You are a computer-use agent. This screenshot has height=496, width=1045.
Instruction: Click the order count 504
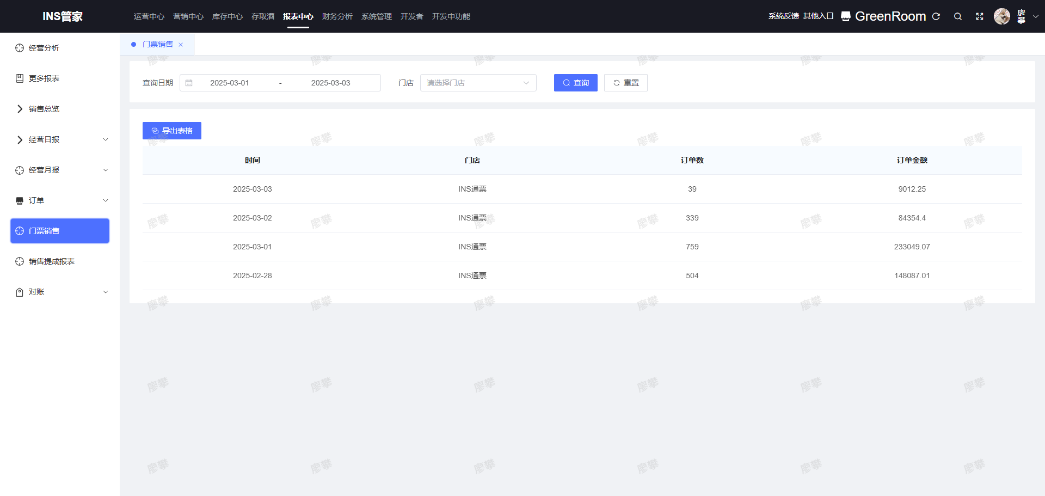[692, 275]
